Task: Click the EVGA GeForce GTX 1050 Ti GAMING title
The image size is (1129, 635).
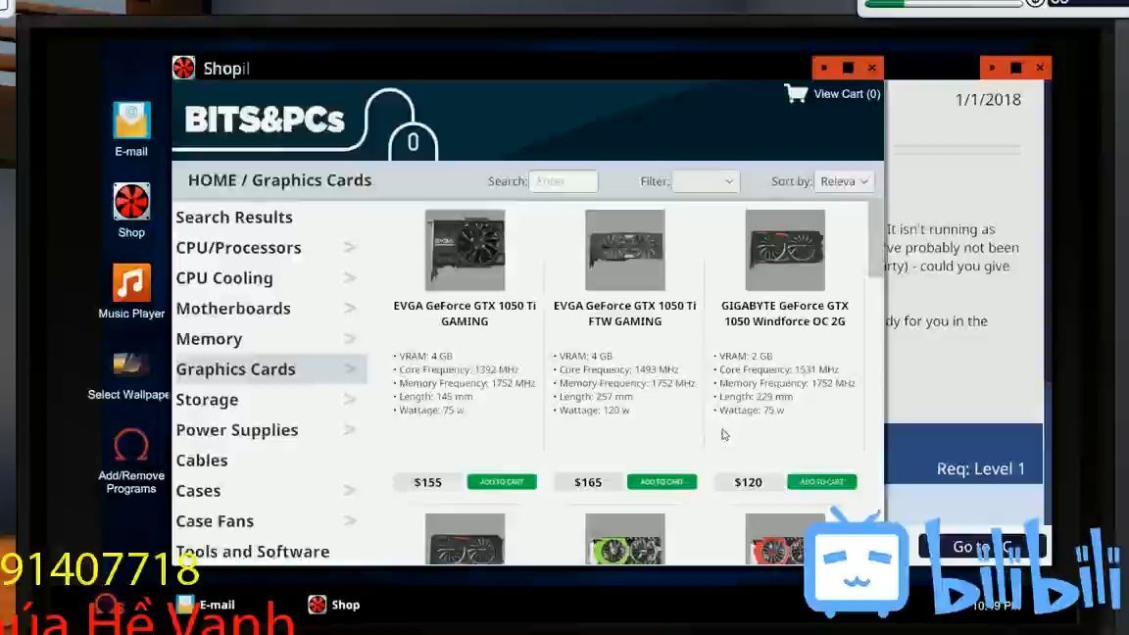Action: click(x=465, y=314)
